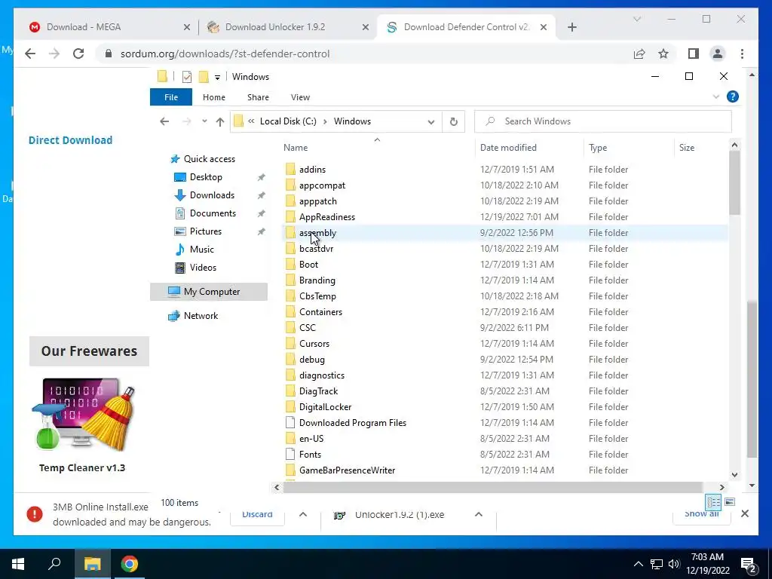Open Chrome profile menu
The width and height of the screenshot is (772, 579).
pos(718,54)
